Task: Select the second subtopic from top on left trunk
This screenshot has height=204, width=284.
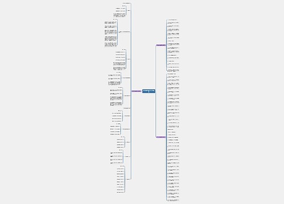Action: point(128,10)
